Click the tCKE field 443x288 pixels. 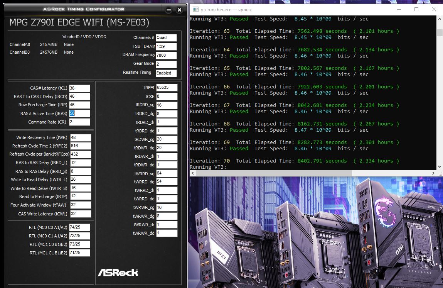tap(167, 97)
